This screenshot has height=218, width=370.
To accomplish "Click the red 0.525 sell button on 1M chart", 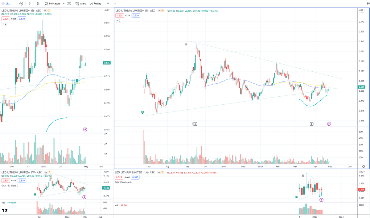I will [x=118, y=177].
